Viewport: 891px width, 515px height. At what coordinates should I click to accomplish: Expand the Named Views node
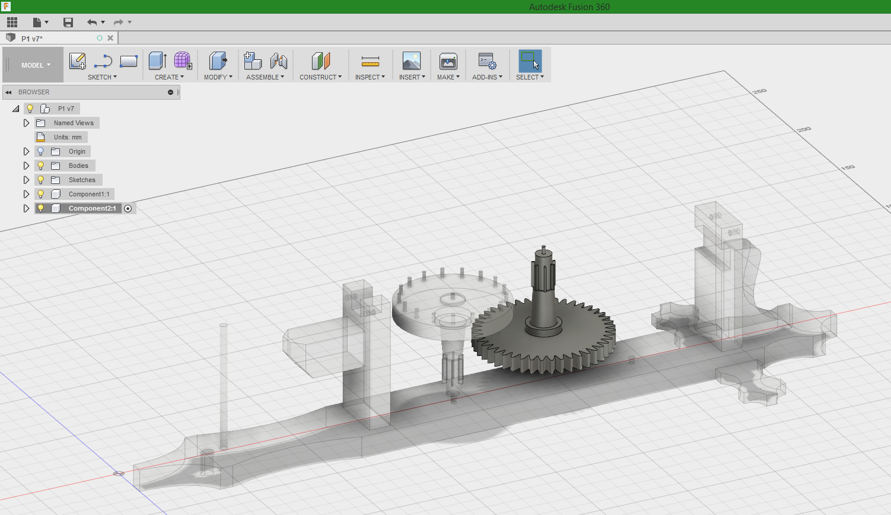click(x=26, y=123)
